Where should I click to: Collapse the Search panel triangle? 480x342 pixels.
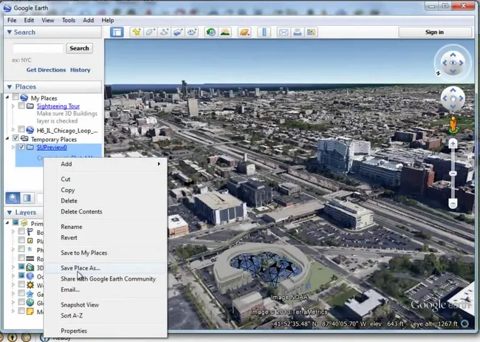click(x=9, y=33)
